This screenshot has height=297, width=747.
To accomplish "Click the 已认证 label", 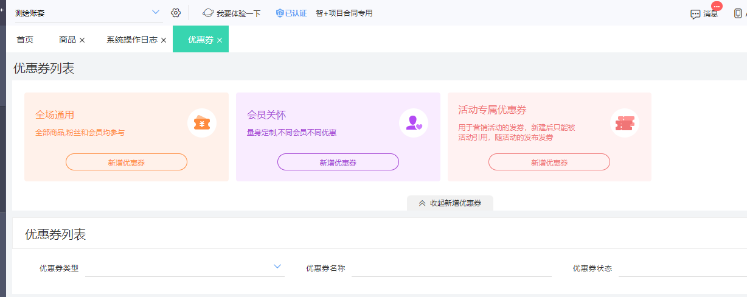I will pyautogui.click(x=296, y=13).
